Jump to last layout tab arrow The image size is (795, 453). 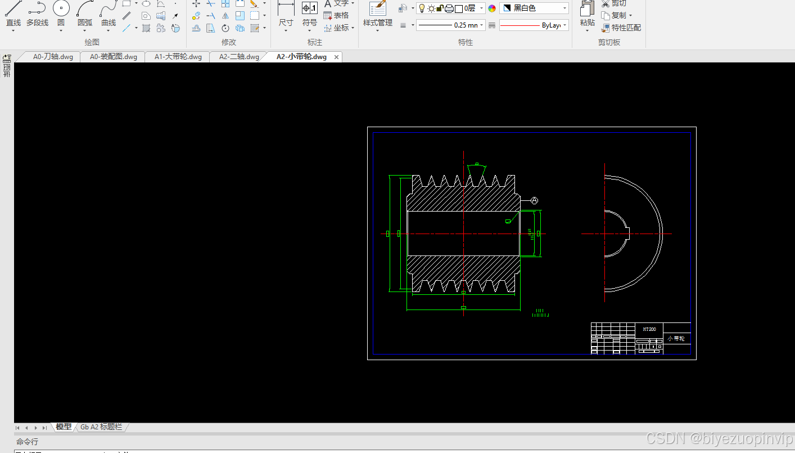click(44, 428)
